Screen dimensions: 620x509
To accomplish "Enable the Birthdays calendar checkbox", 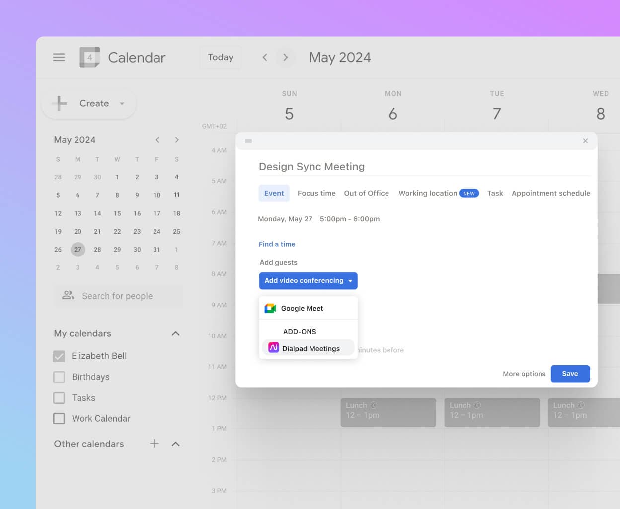I will coord(59,377).
